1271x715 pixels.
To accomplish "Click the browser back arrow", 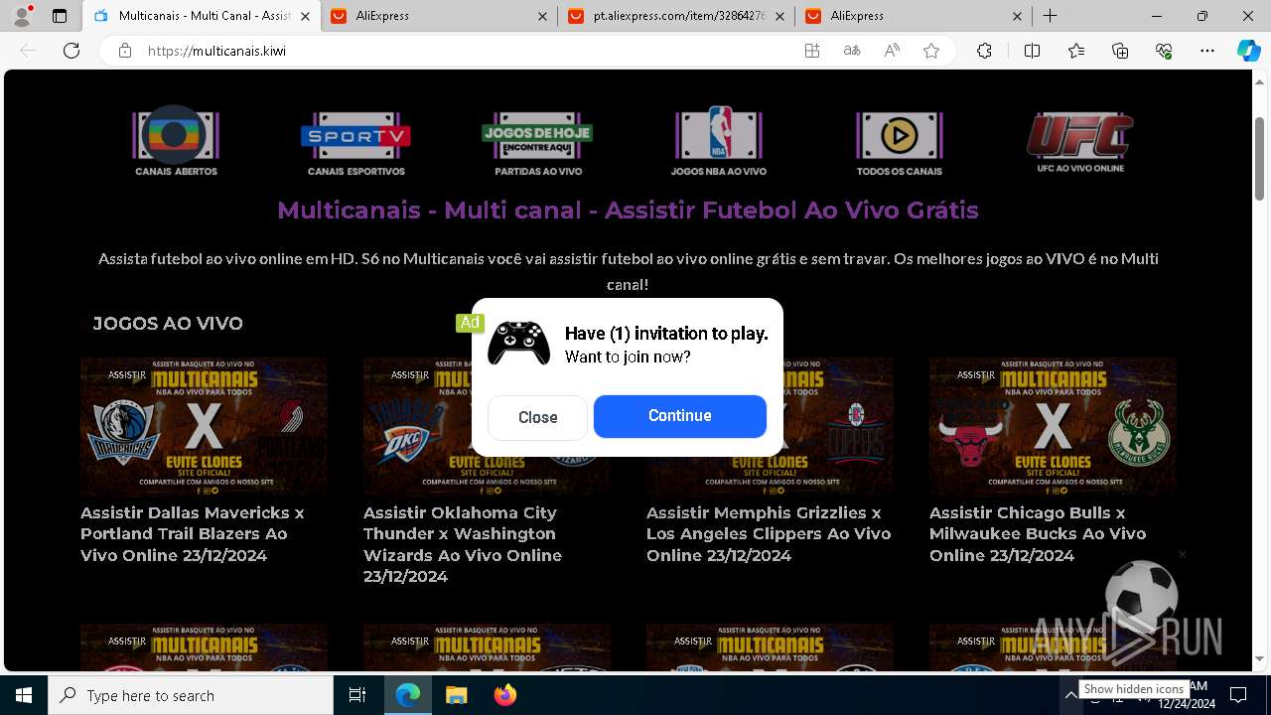I will pos(28,51).
